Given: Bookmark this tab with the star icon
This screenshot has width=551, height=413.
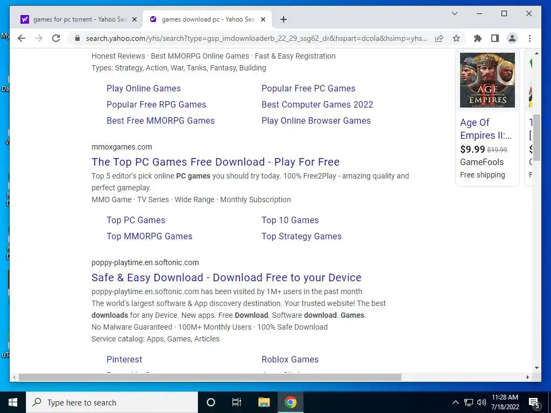Looking at the screenshot, I should 456,38.
